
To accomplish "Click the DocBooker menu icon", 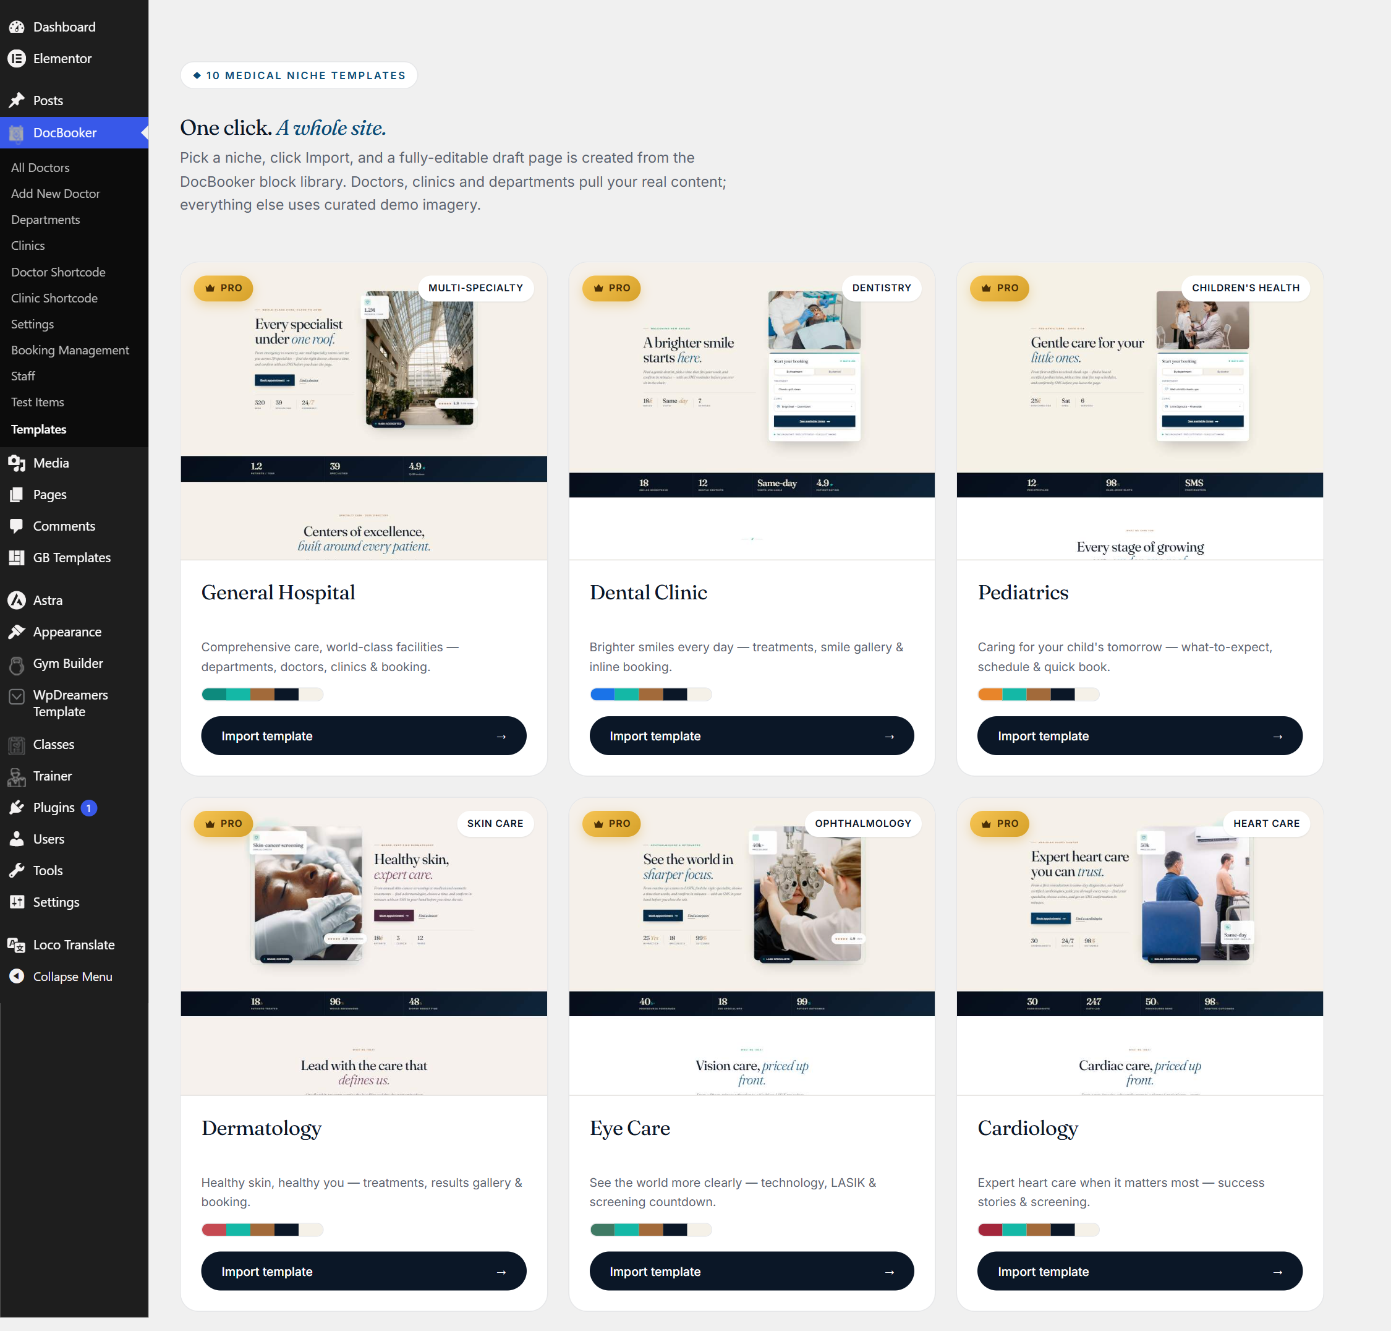I will pos(16,133).
